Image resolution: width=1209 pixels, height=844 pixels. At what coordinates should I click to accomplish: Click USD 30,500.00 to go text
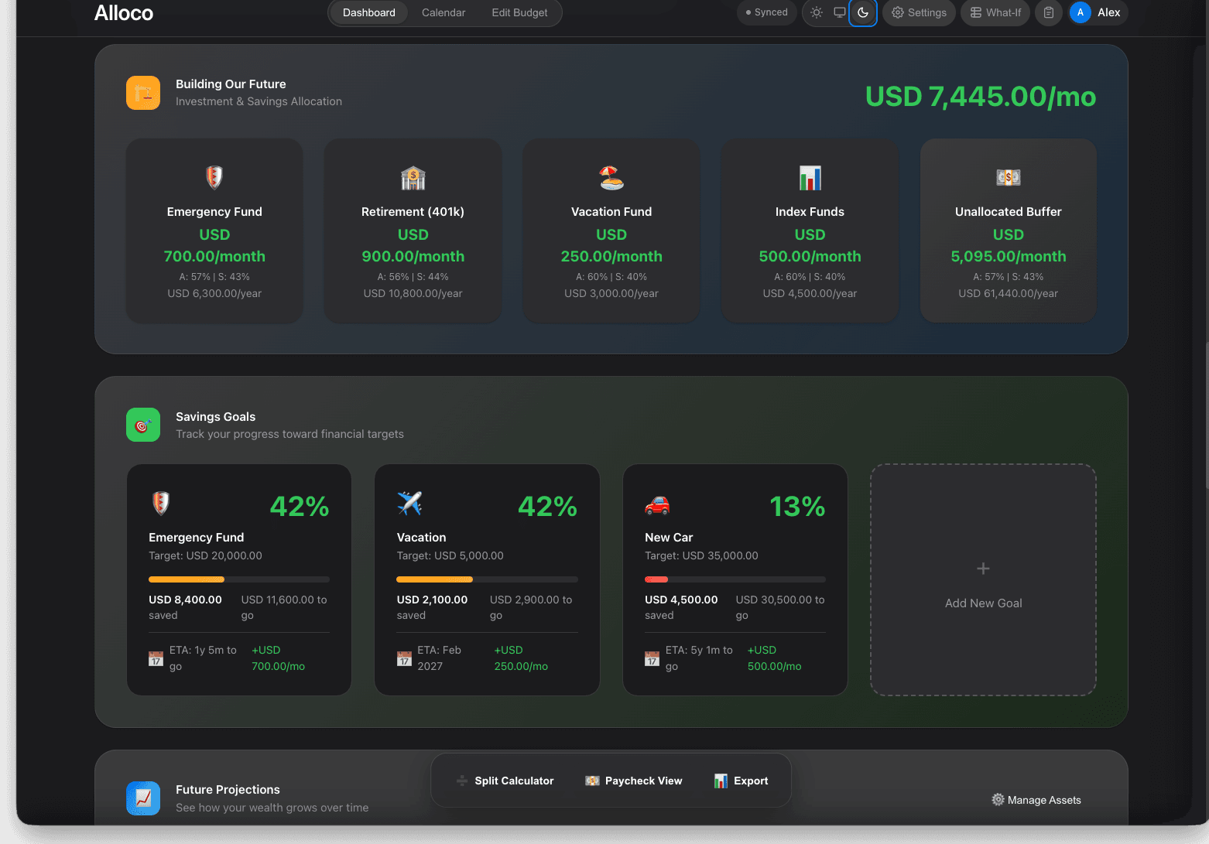[x=780, y=607]
